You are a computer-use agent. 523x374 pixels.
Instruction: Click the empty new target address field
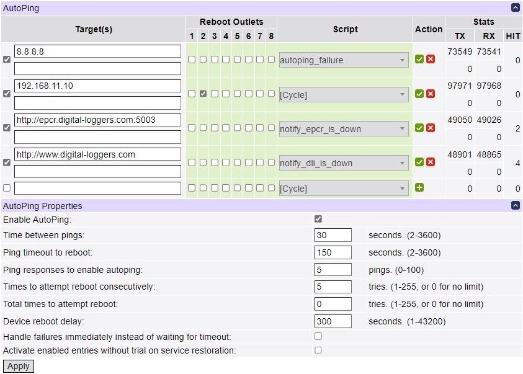97,188
